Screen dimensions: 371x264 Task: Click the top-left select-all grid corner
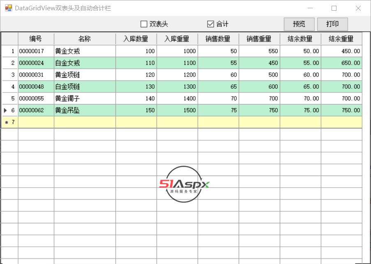click(10, 39)
